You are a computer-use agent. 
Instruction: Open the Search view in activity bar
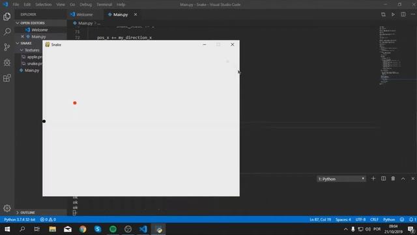7,32
